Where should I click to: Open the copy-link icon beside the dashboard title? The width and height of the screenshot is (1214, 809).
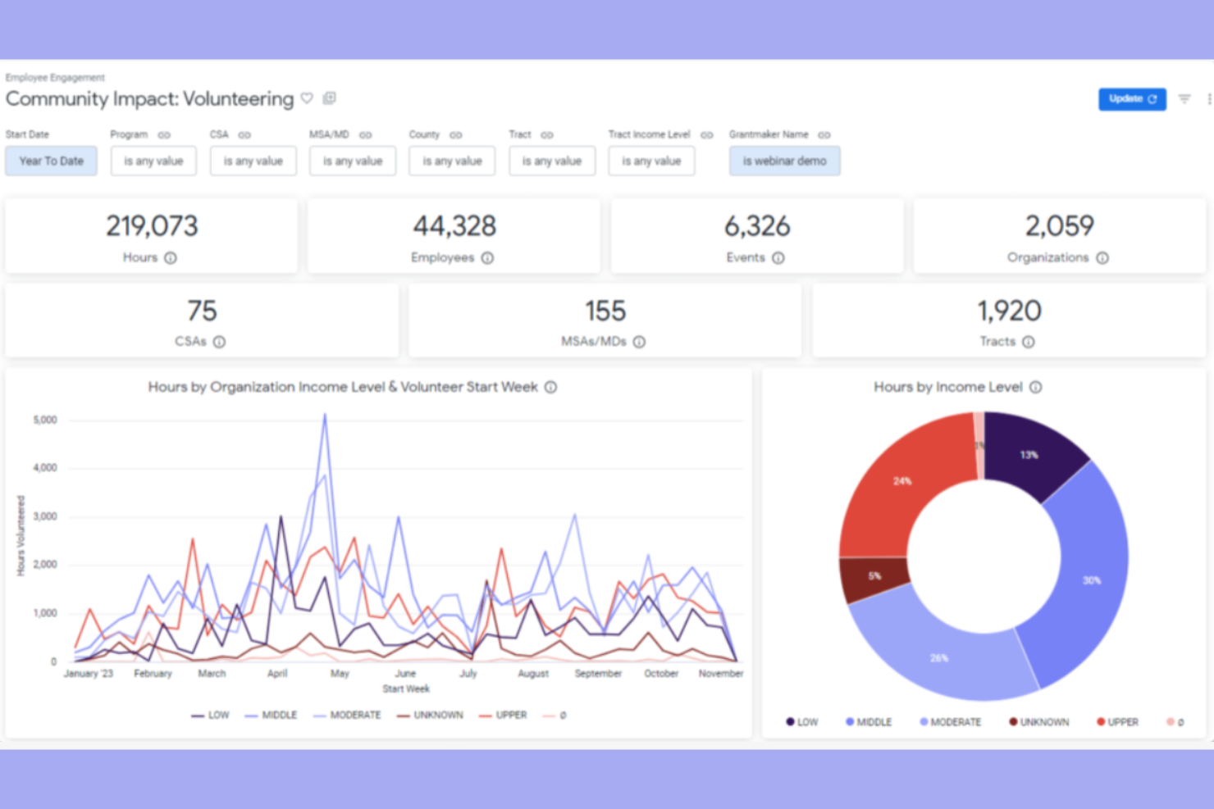click(x=330, y=98)
